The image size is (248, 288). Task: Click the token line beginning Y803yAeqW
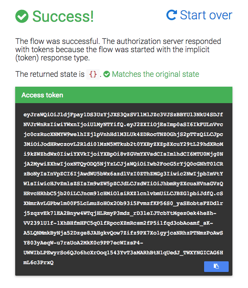pos(83,243)
